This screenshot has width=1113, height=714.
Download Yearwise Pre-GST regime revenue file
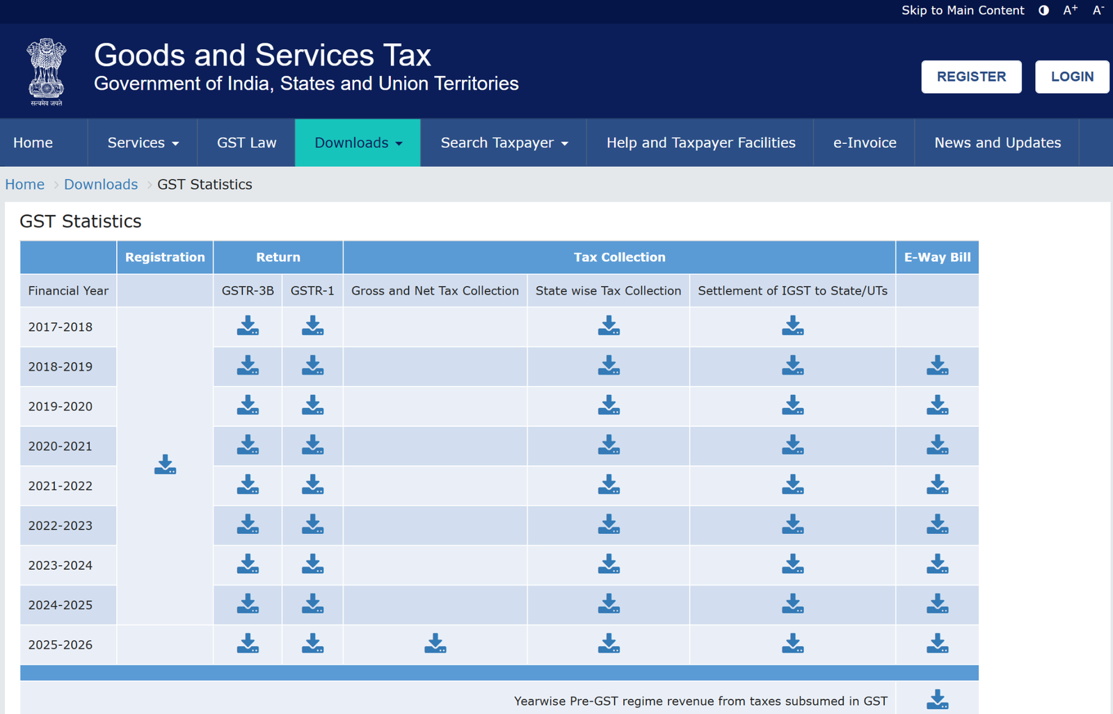[x=937, y=700]
